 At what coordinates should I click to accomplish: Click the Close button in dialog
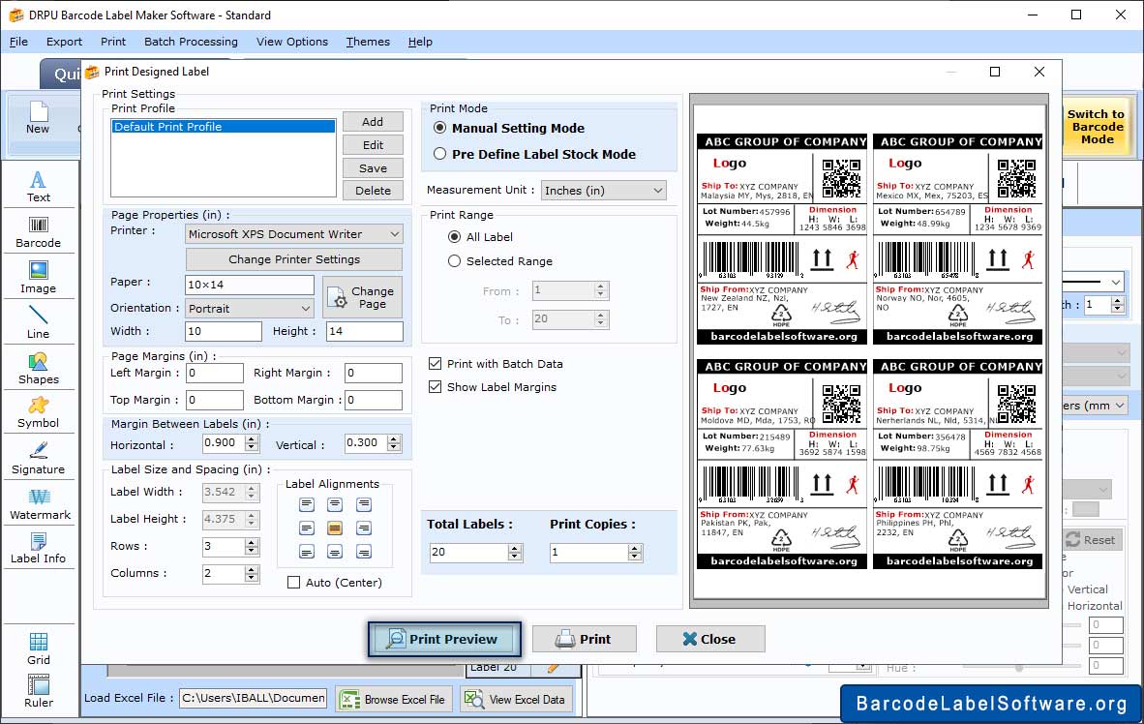coord(709,640)
